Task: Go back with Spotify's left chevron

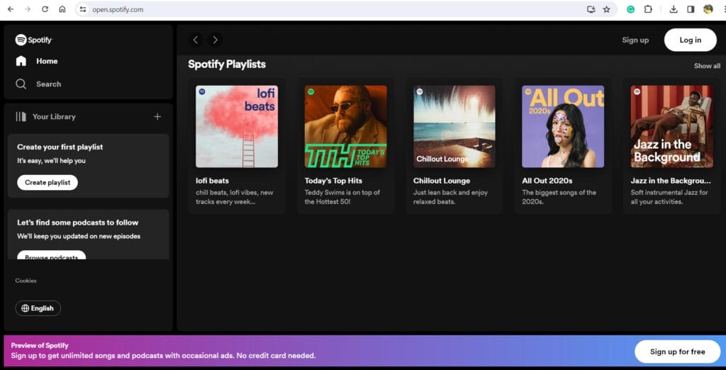Action: (x=196, y=40)
